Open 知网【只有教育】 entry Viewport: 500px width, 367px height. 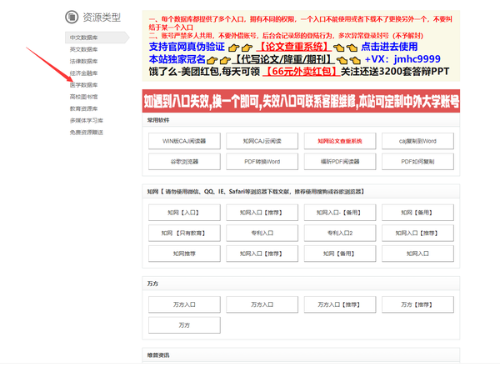[184, 233]
